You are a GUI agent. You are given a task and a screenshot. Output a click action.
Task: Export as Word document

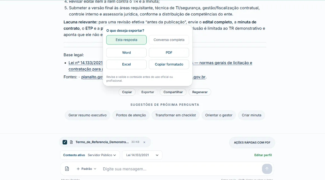click(126, 53)
